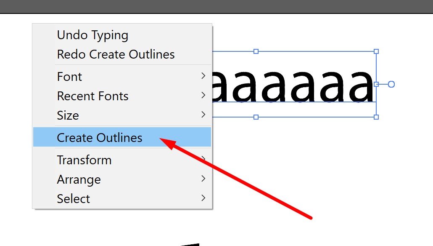Expand the Select submenu arrow
Screen dimensions: 433x246
point(203,198)
